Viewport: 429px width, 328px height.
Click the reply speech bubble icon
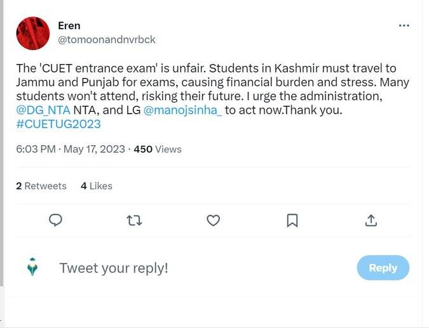[56, 220]
